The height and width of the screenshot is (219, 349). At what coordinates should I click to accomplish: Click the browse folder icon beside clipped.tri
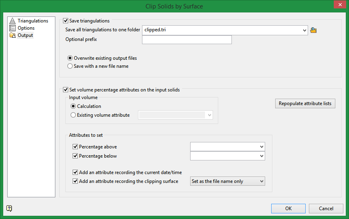314,30
